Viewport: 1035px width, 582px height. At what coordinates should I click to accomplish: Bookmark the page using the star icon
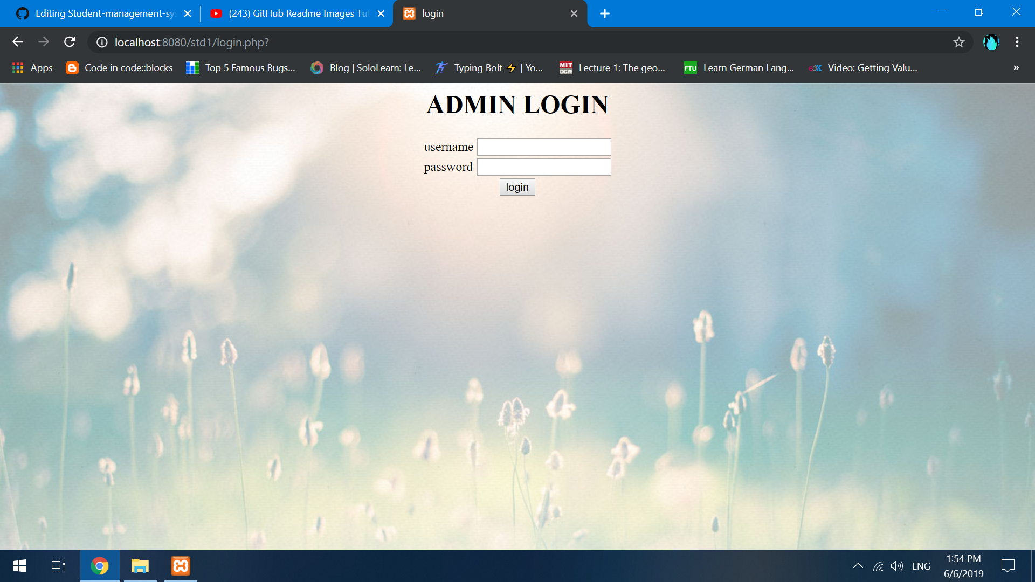point(959,42)
